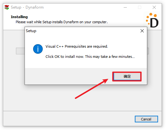Click the inner Setup dialog title
The height and width of the screenshot is (130, 167).
[x=31, y=31]
